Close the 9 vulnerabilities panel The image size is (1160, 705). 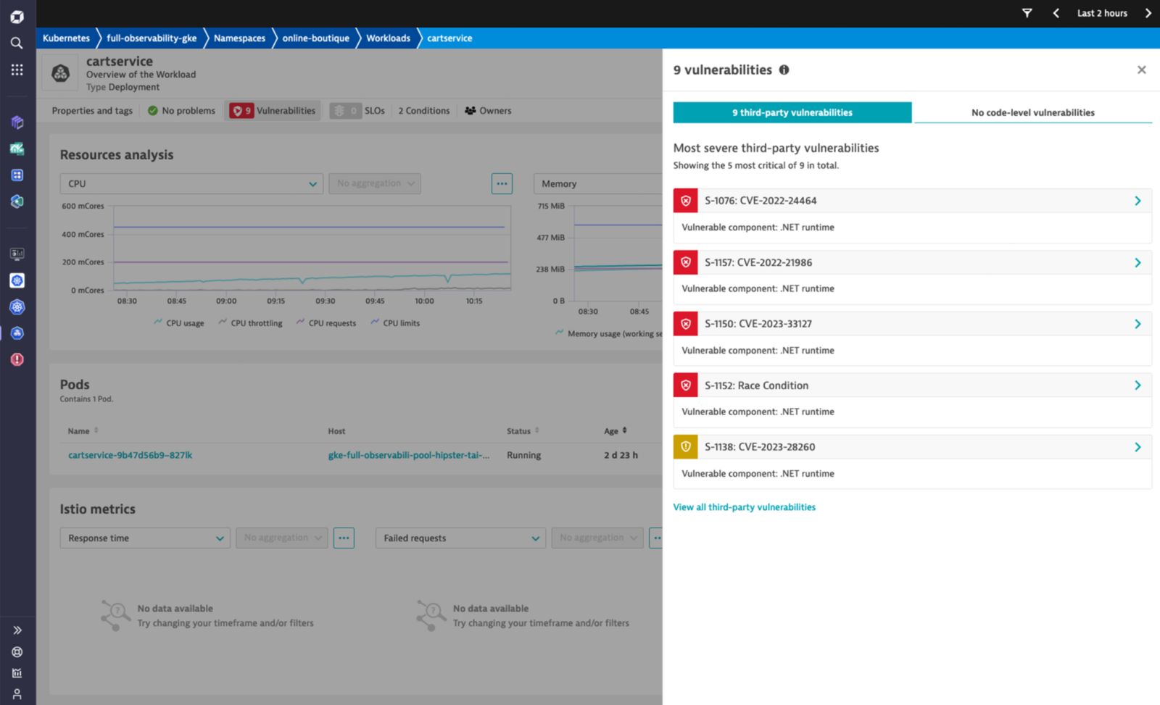[1141, 70]
